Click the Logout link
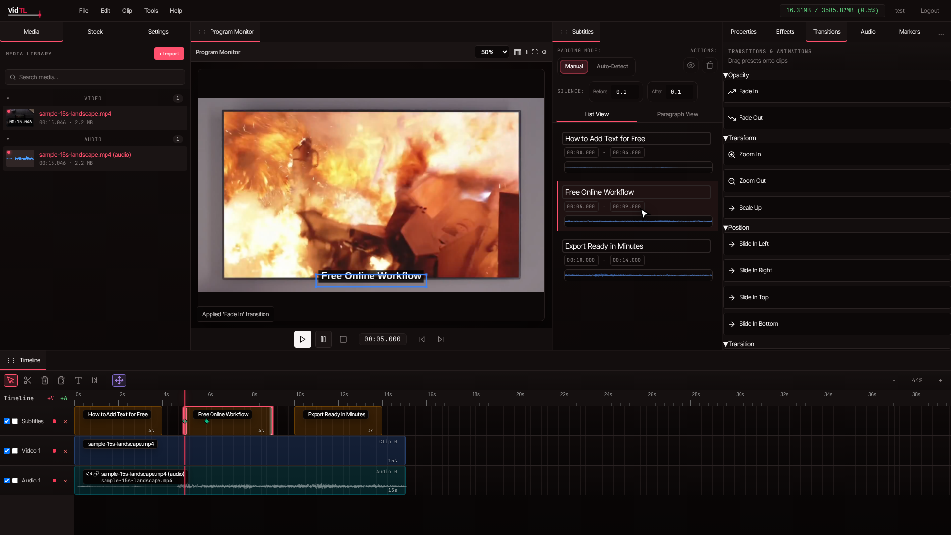 929,11
